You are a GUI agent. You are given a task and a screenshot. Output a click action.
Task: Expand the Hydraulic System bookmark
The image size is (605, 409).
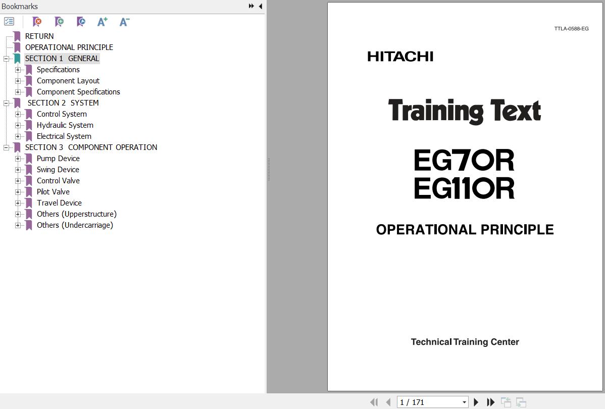point(18,125)
